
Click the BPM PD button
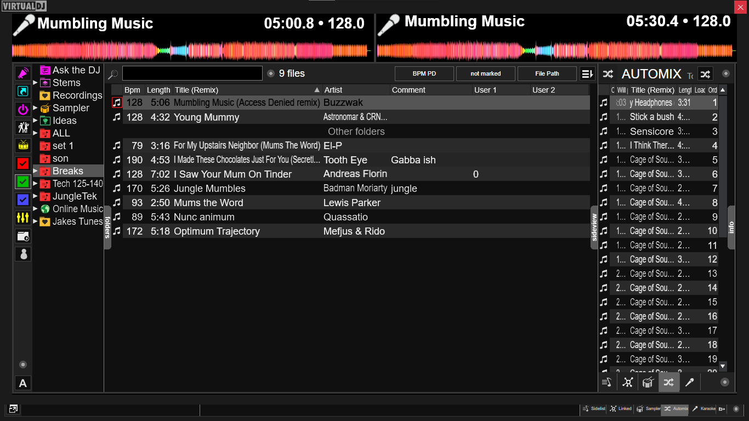424,73
